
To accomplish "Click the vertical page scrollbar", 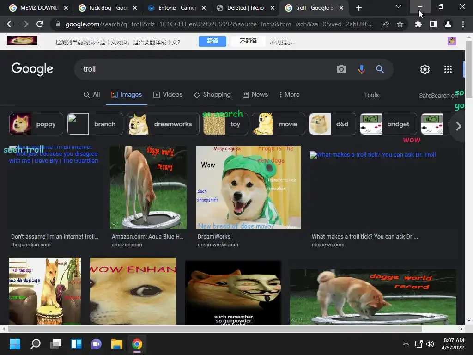I will (x=469, y=69).
